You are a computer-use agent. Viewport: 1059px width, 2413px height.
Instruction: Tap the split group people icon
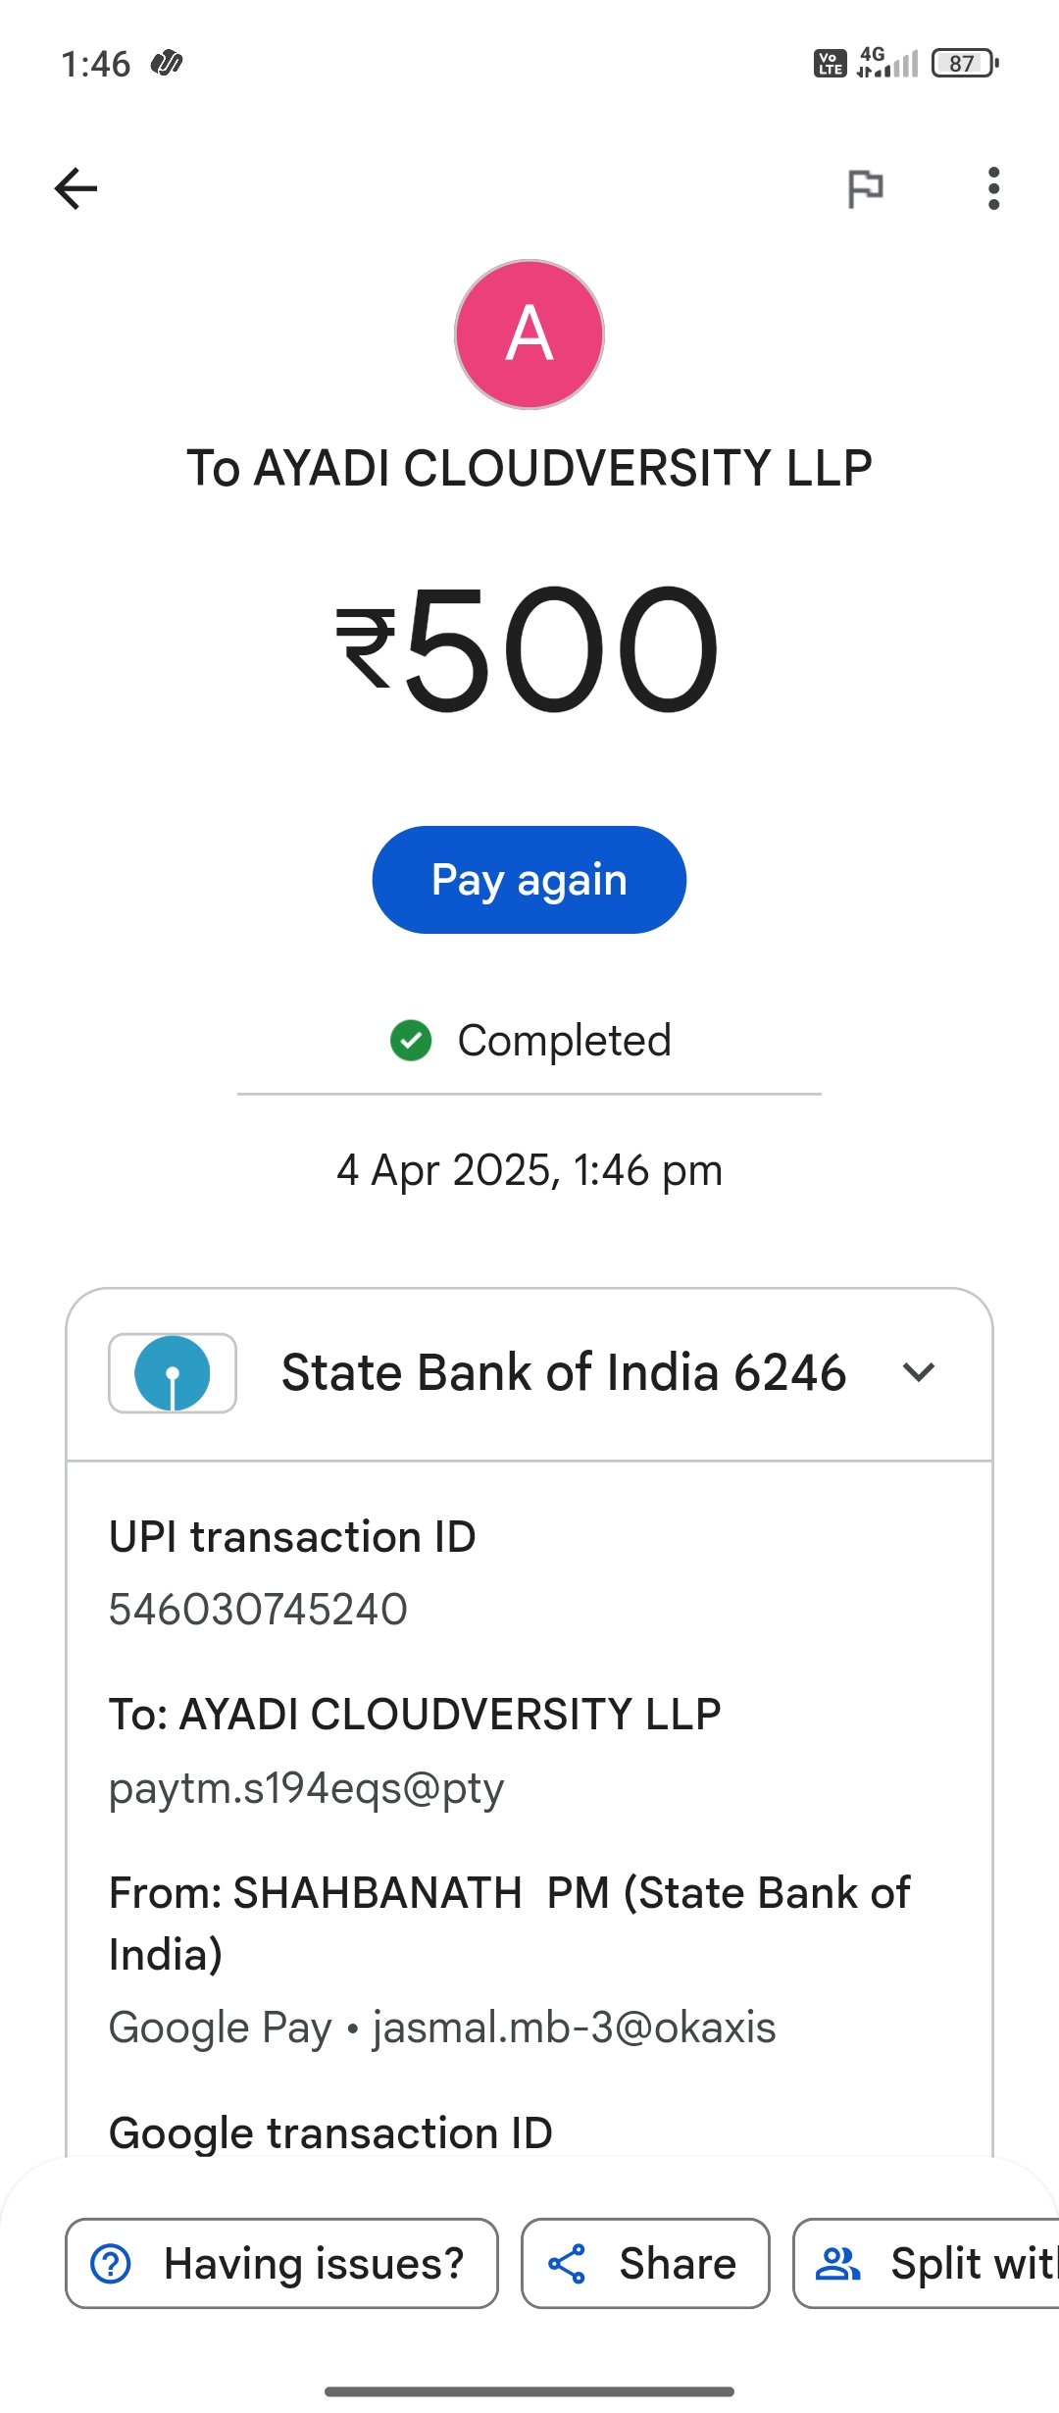[838, 2264]
